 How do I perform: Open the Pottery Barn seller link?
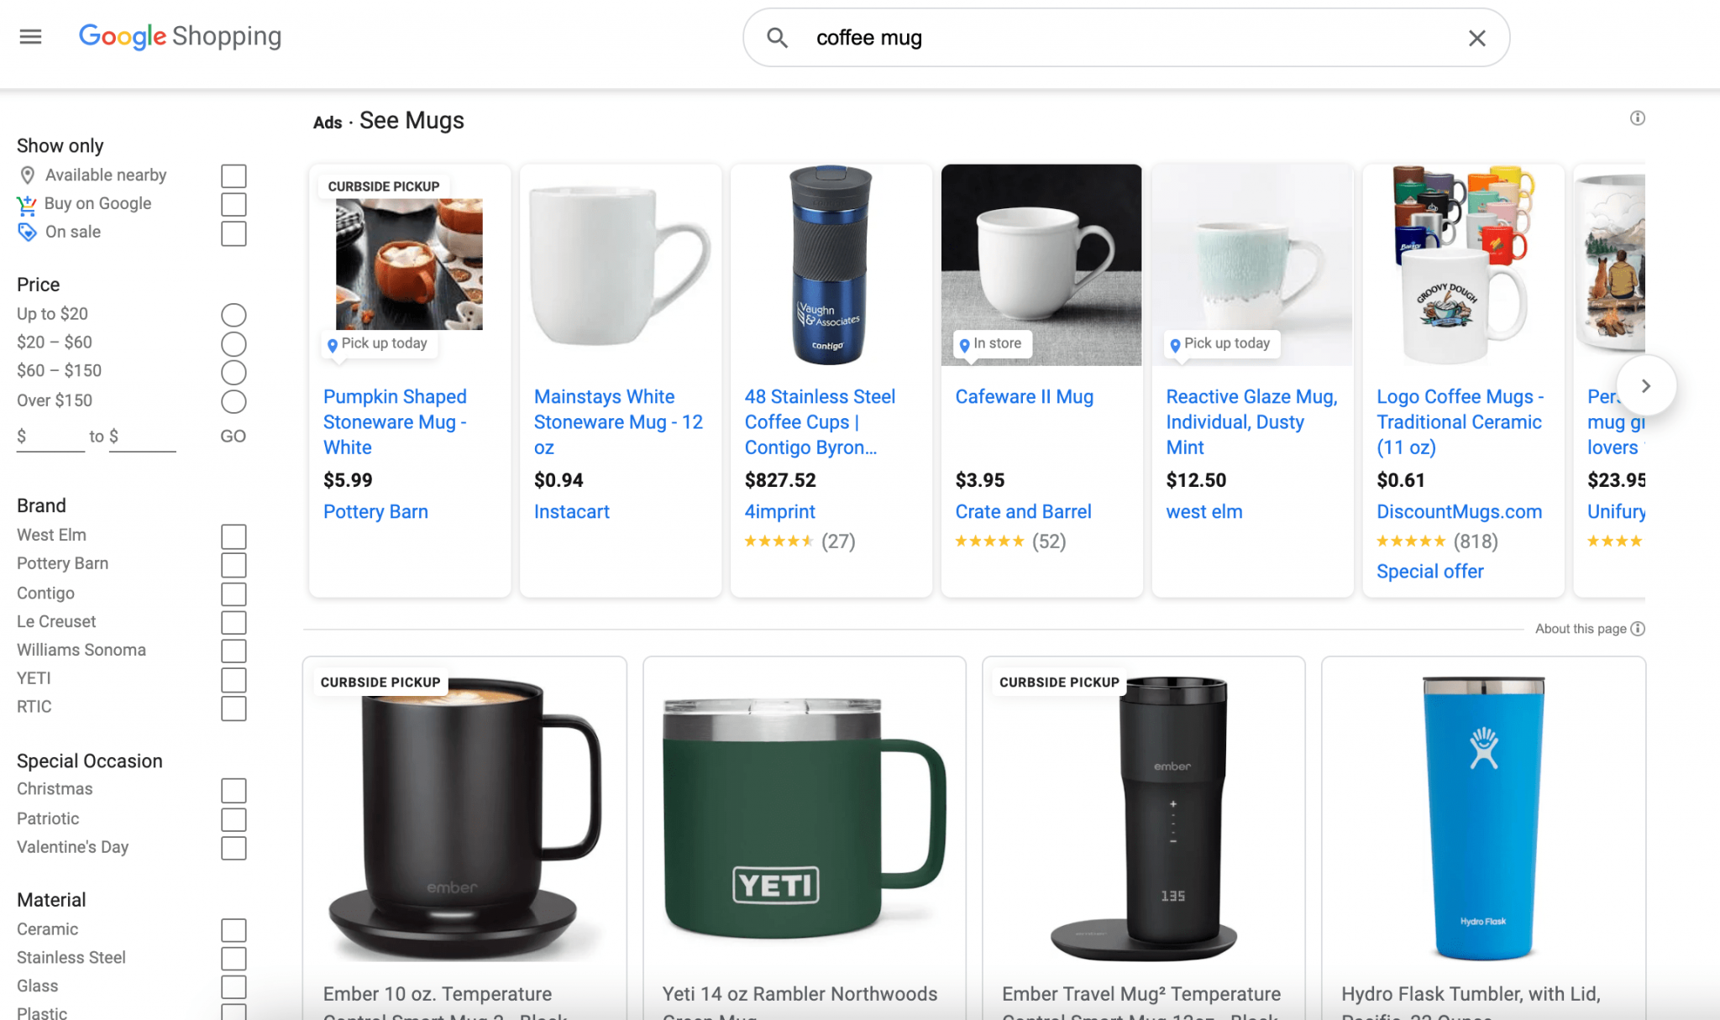point(375,511)
